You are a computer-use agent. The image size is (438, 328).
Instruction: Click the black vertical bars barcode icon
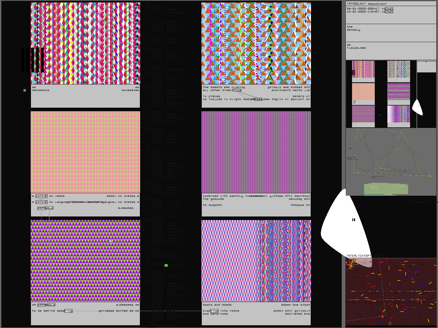click(33, 60)
